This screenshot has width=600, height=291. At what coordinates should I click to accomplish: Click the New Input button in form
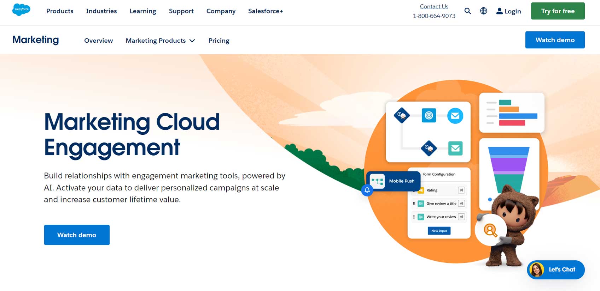point(439,231)
